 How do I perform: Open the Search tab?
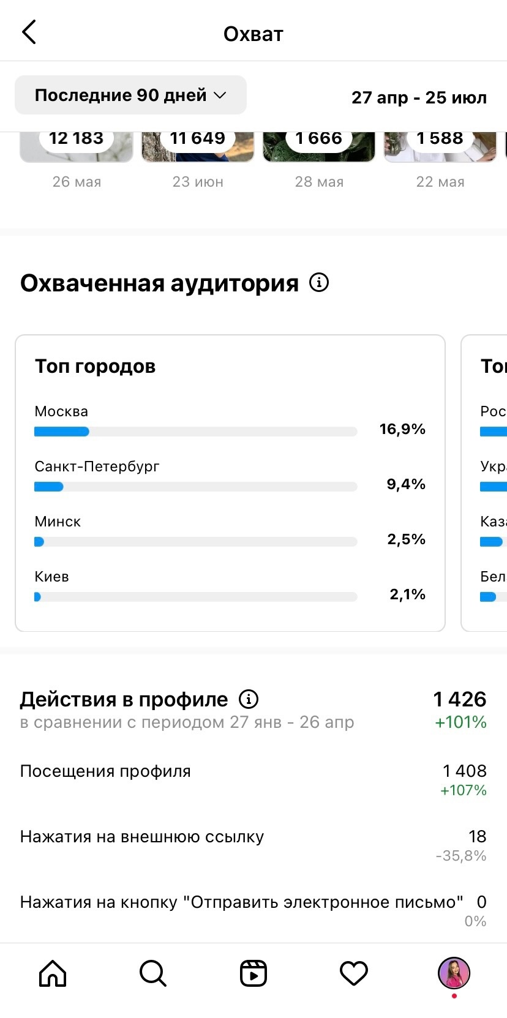[152, 973]
